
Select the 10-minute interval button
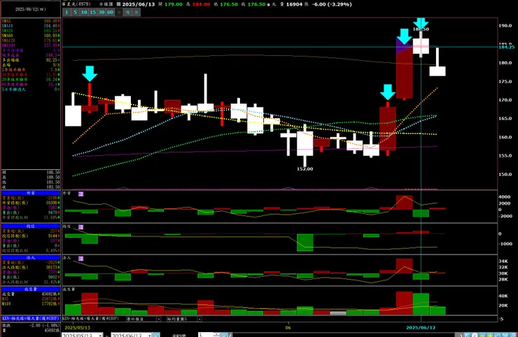tap(84, 12)
